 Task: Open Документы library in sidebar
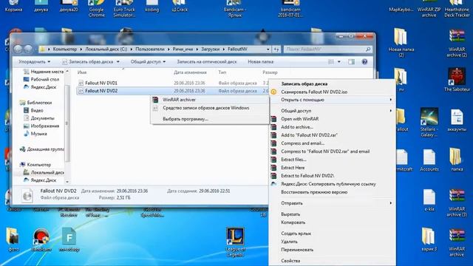(39, 118)
